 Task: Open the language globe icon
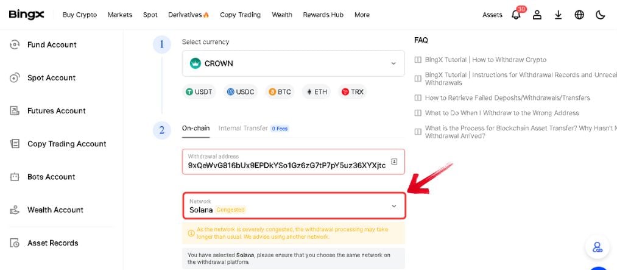click(579, 15)
